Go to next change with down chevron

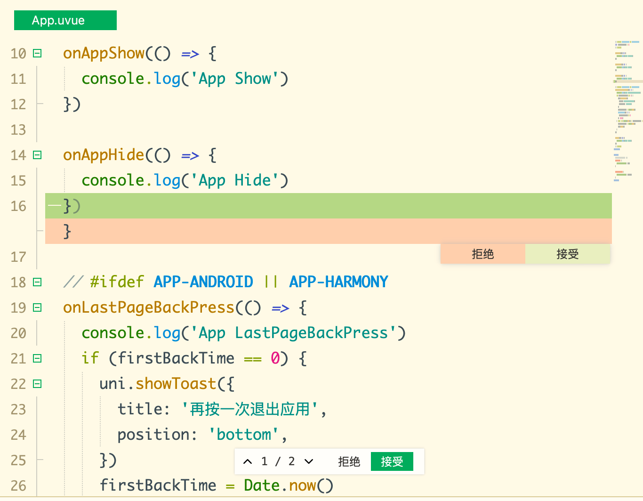[x=309, y=461]
